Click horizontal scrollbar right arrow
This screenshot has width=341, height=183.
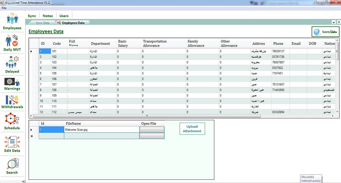(x=333, y=116)
